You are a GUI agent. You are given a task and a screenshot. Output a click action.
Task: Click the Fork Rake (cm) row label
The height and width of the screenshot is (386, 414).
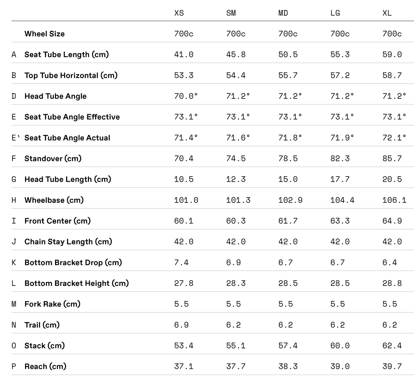52,304
